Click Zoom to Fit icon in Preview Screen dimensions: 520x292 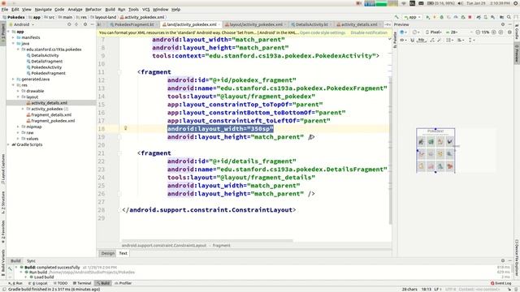tap(500, 32)
